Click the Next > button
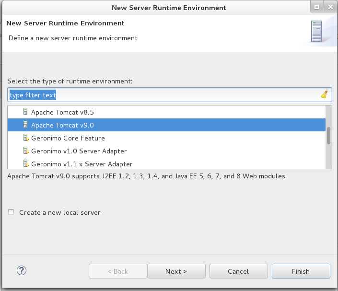 tap(176, 271)
